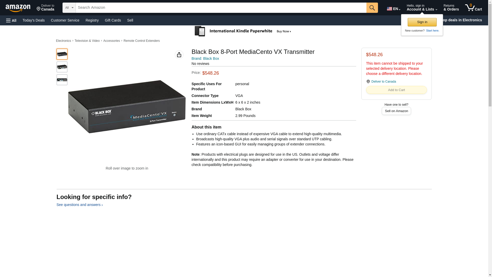Viewport: 492px width, 277px height.
Task: Click the share icon on product image
Action: pos(179,55)
